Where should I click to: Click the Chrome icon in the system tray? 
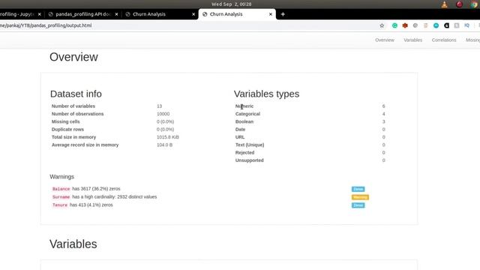point(474,4)
